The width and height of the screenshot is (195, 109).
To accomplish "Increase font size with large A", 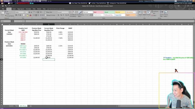I will tap(29, 12).
